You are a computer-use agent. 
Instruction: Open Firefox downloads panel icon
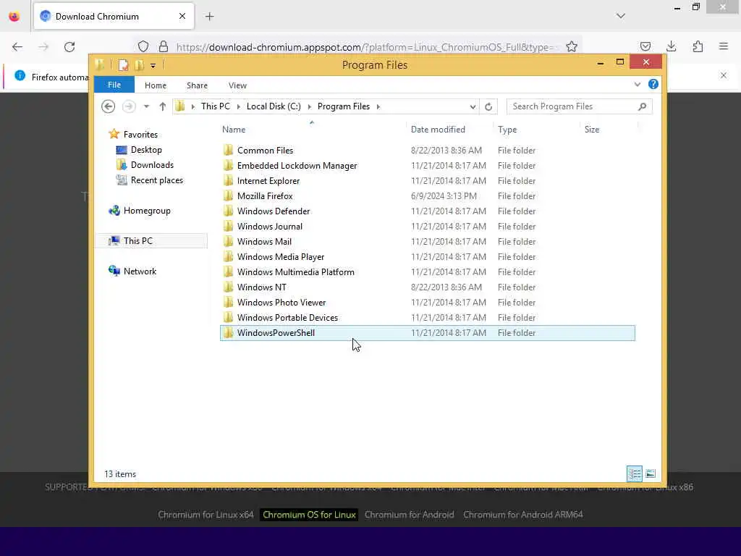pyautogui.click(x=671, y=46)
